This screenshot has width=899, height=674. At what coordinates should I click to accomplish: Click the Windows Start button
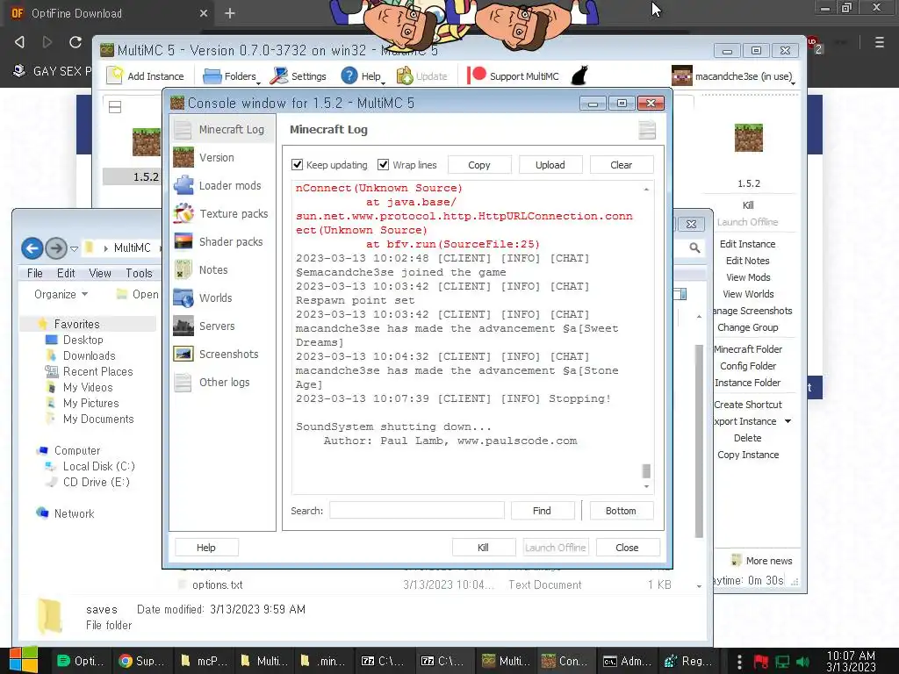click(24, 660)
